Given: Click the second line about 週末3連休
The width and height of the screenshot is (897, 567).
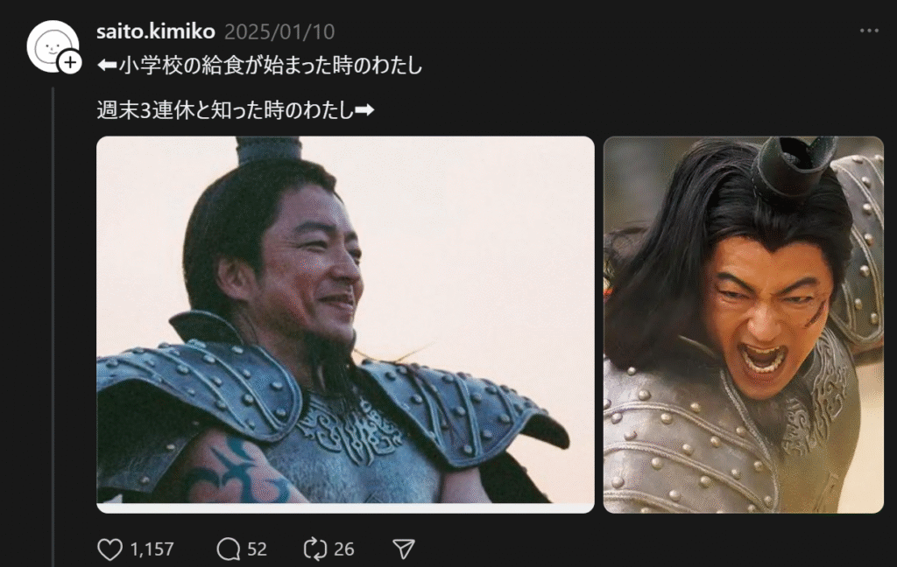Looking at the screenshot, I should point(236,109).
